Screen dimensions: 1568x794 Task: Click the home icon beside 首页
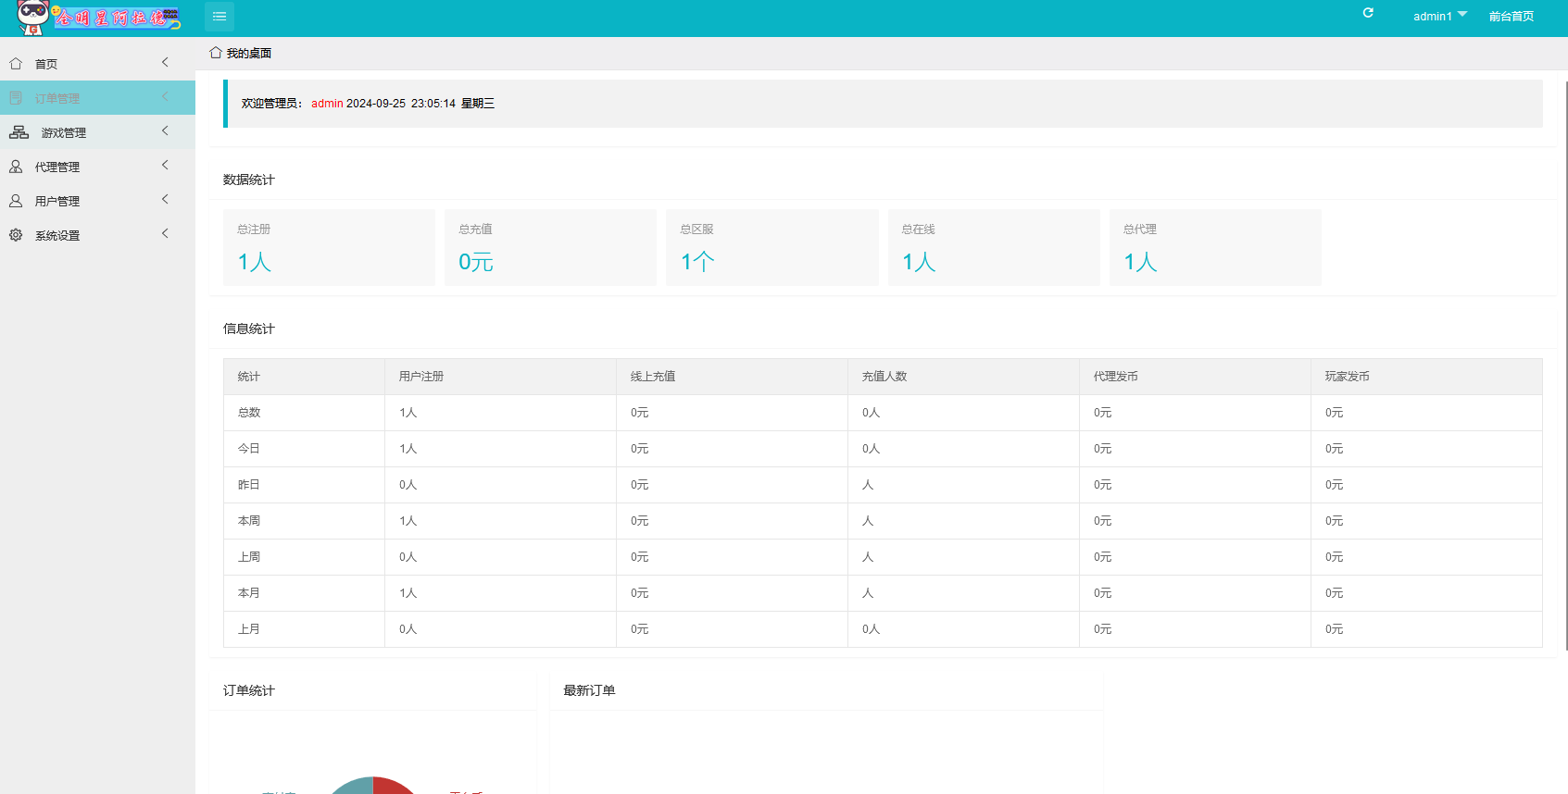tap(16, 64)
